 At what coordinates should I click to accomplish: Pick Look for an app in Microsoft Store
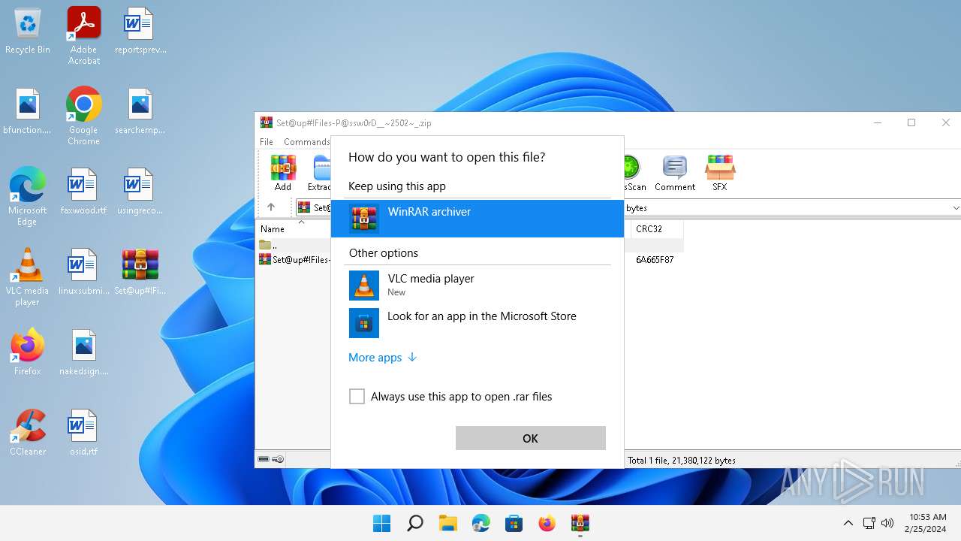coord(477,323)
